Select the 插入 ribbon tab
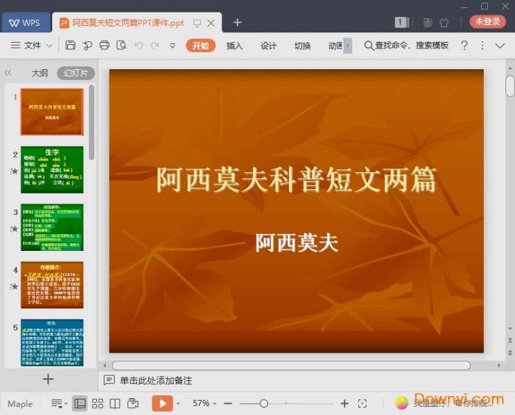This screenshot has height=415, width=515. pos(235,46)
